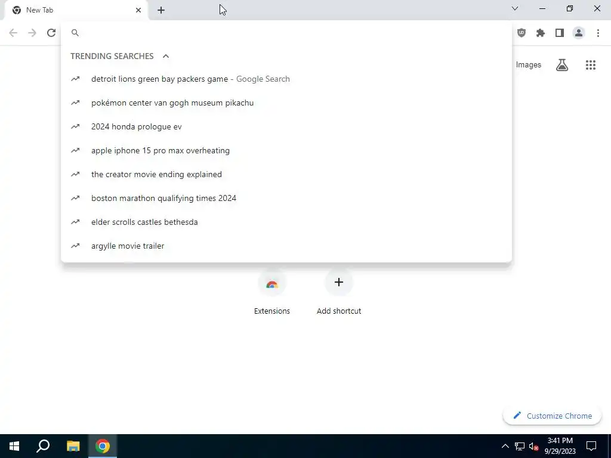Choose 2024 honda prologue ev suggestion

tap(286, 126)
